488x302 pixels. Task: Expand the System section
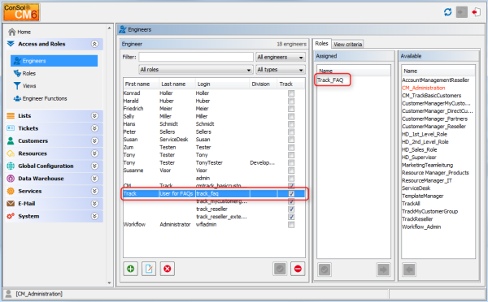[x=94, y=216]
